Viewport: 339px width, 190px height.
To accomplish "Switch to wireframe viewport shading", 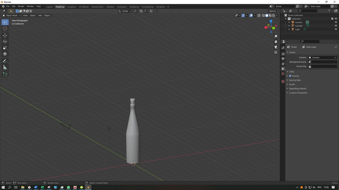I will [263, 15].
